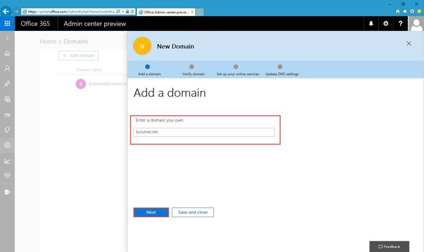424x252 pixels.
Task: Open the browser favorites star
Action: click(405, 11)
